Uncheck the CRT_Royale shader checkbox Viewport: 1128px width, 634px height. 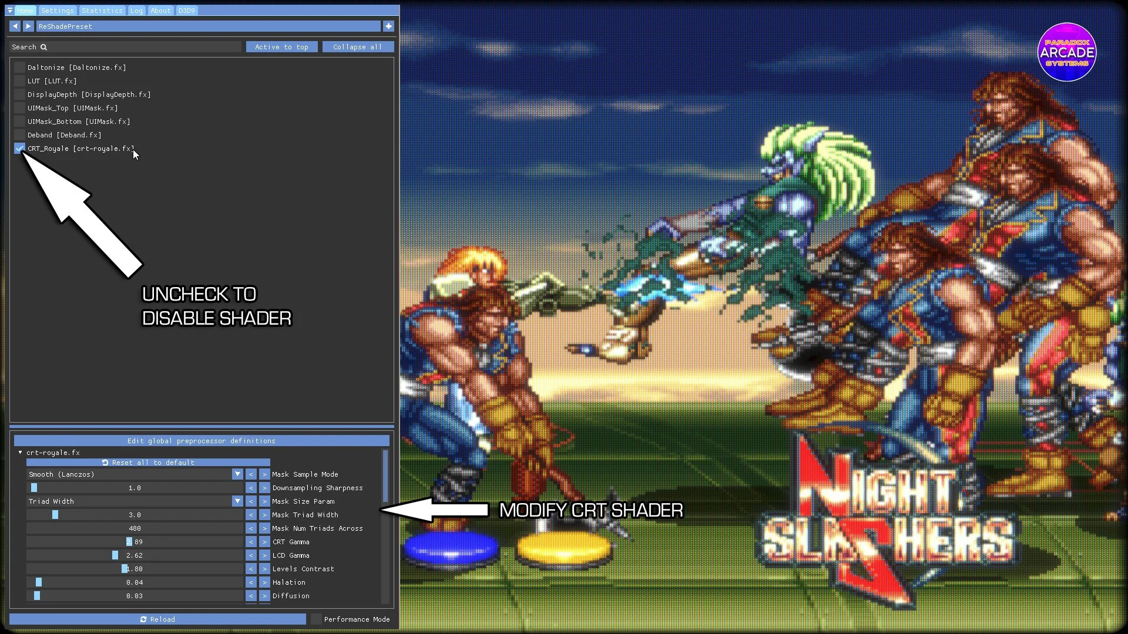point(19,149)
